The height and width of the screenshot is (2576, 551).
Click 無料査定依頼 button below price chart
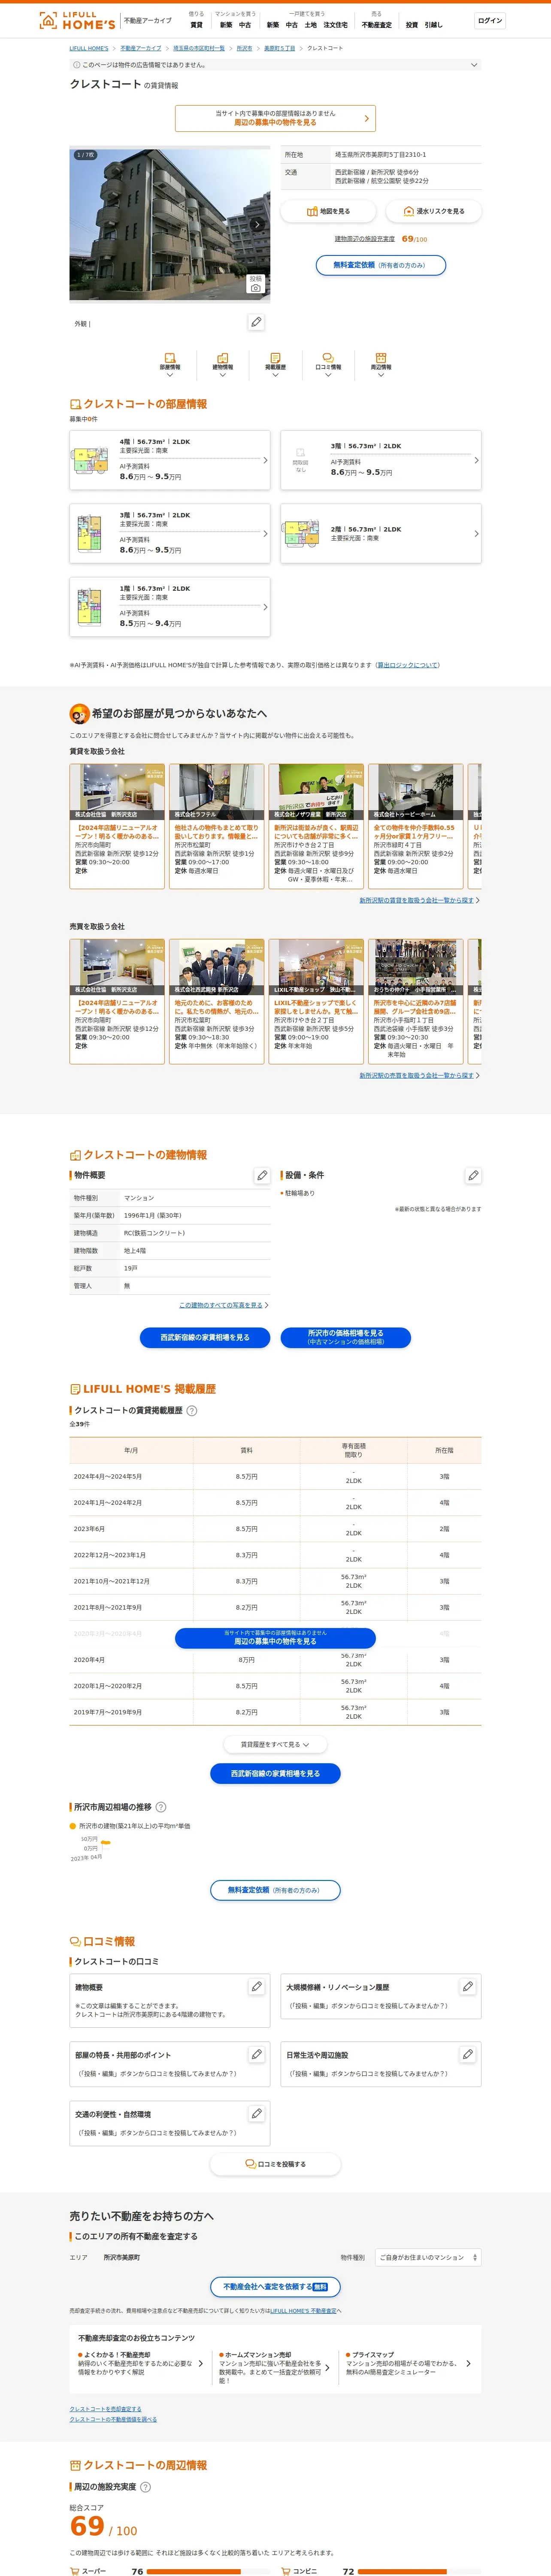[275, 1890]
